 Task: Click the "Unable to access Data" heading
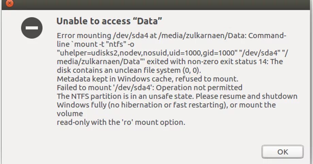(x=109, y=21)
